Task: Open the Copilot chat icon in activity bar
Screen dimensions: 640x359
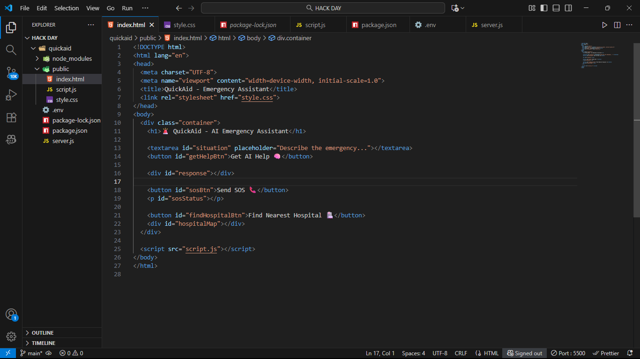Action: click(11, 139)
